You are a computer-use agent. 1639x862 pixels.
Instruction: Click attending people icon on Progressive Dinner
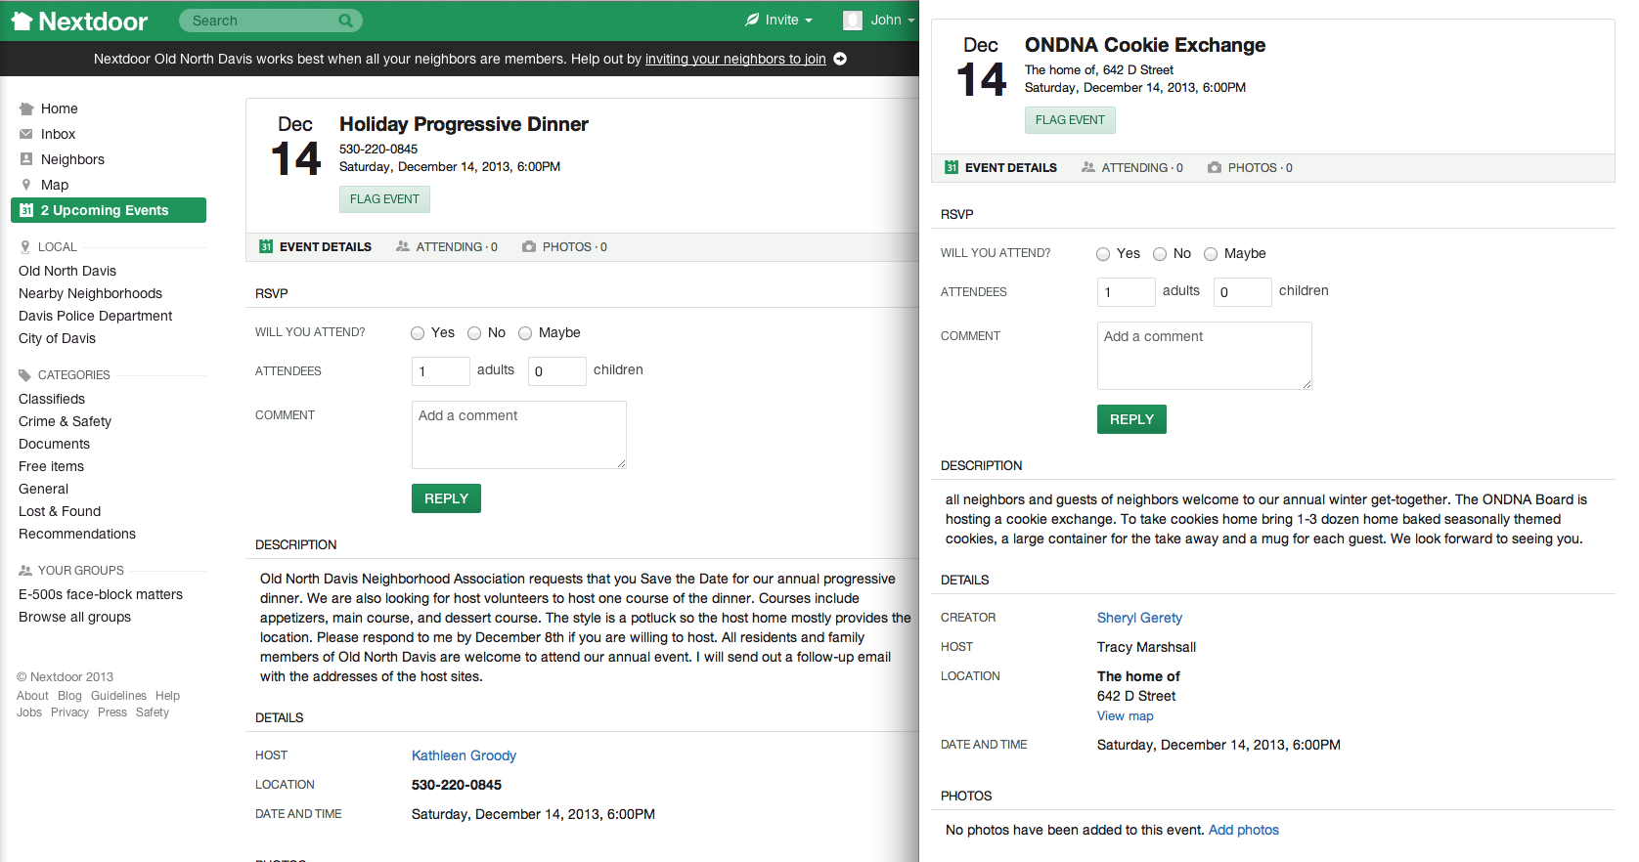coord(403,246)
